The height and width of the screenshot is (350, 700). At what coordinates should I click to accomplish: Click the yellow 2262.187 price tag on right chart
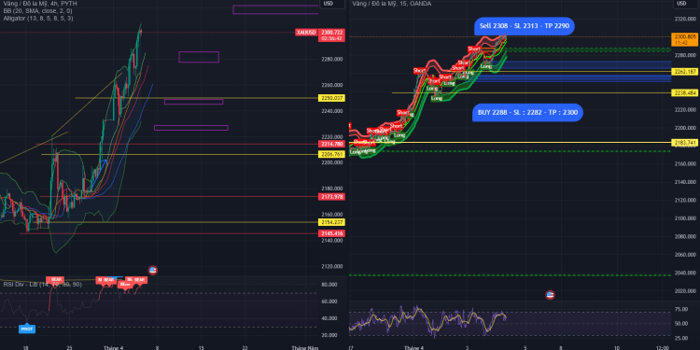[686, 72]
